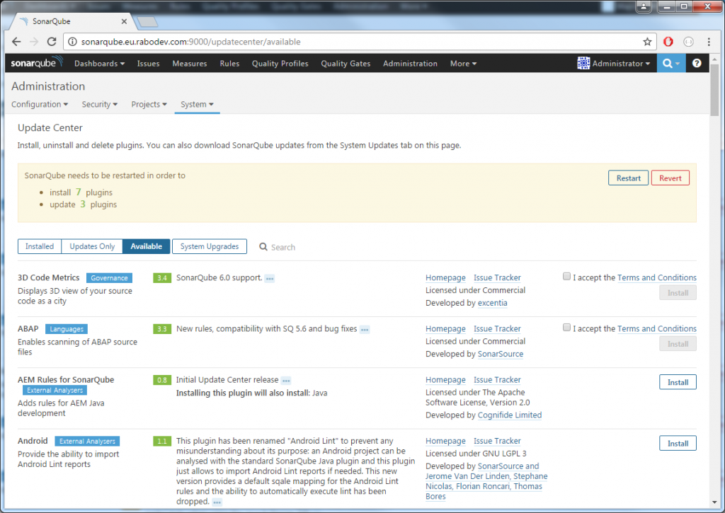Open Homepage link for 3D Code Metrics
Viewport: 725px width, 513px height.
point(445,278)
